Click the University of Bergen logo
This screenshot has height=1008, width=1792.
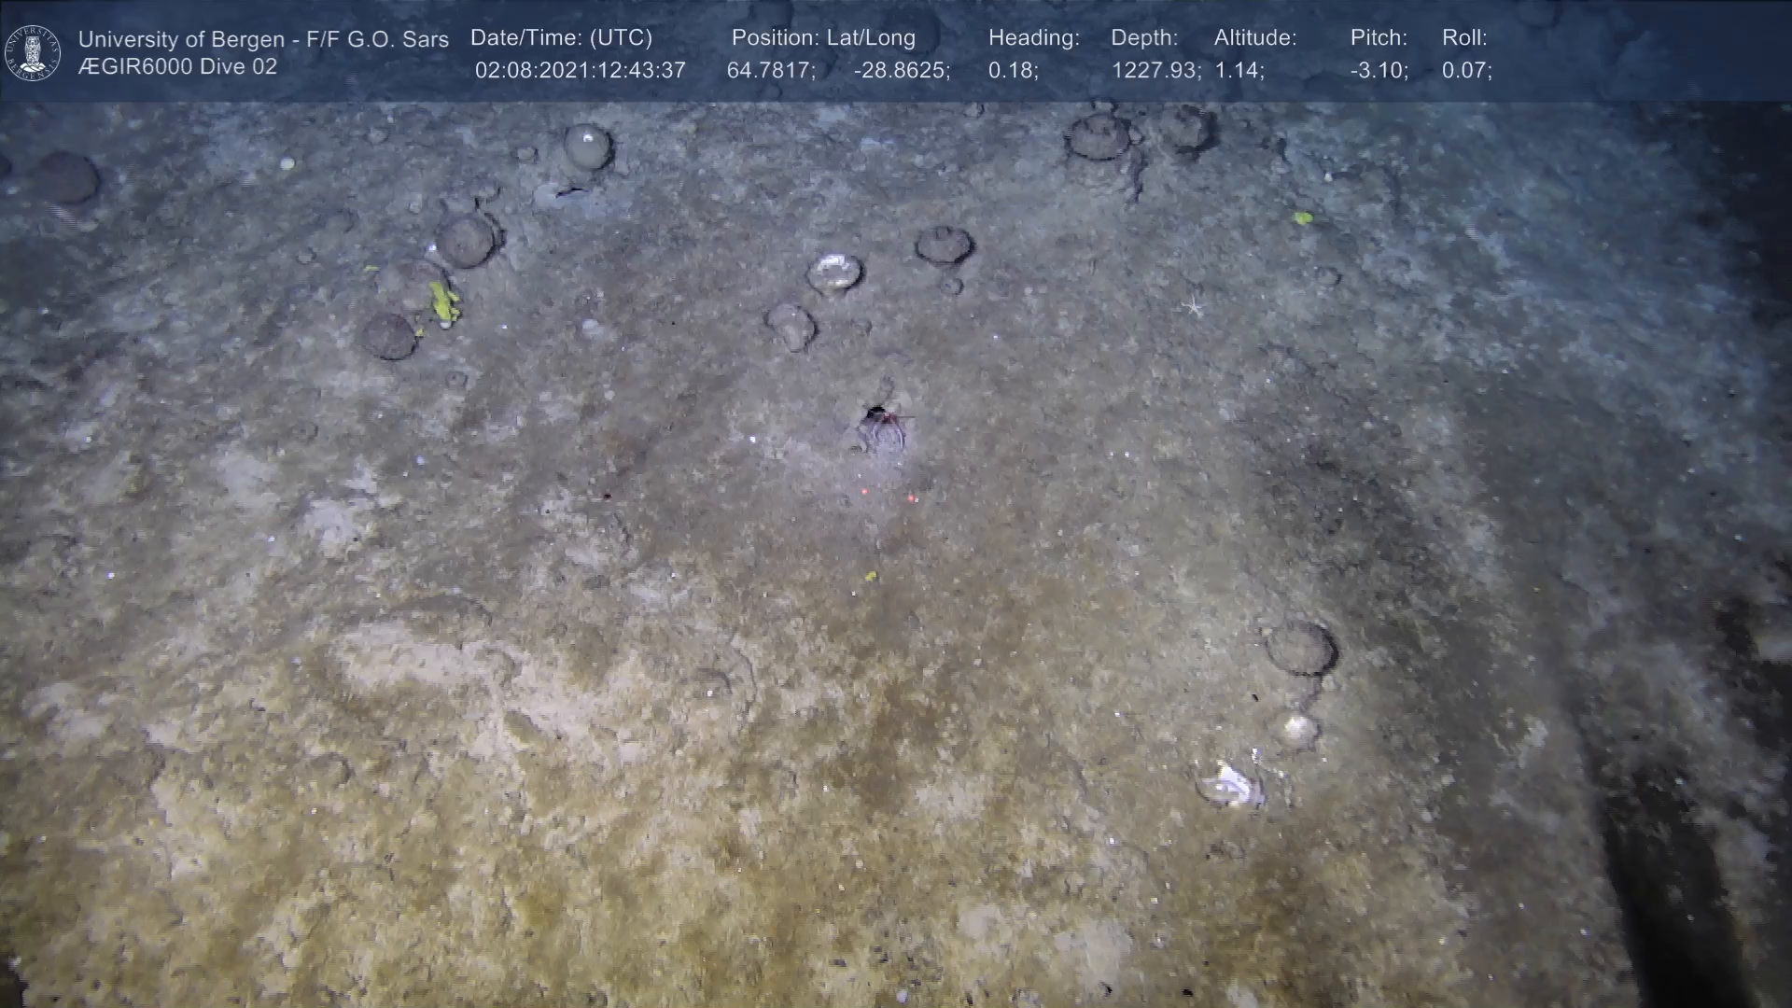point(33,52)
